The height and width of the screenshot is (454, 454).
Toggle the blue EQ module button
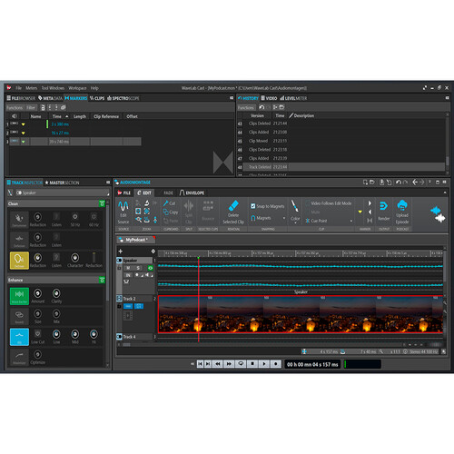click(19, 337)
